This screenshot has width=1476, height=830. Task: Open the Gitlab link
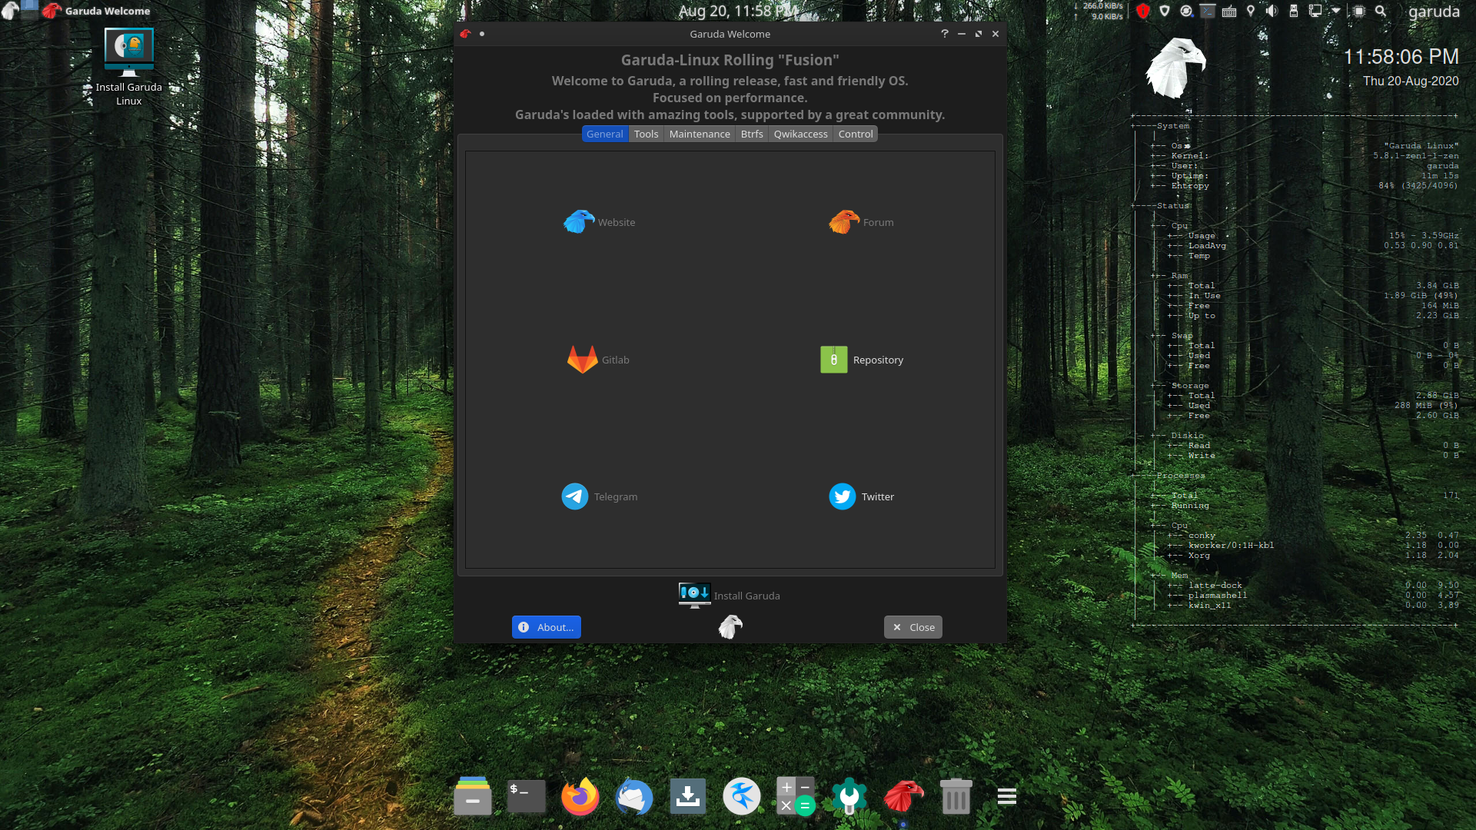598,360
